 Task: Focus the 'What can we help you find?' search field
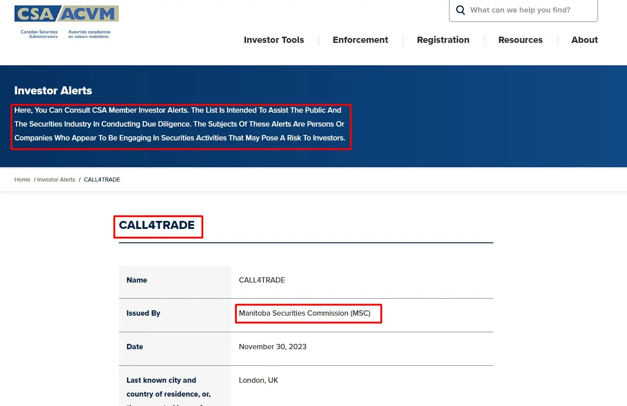(523, 10)
